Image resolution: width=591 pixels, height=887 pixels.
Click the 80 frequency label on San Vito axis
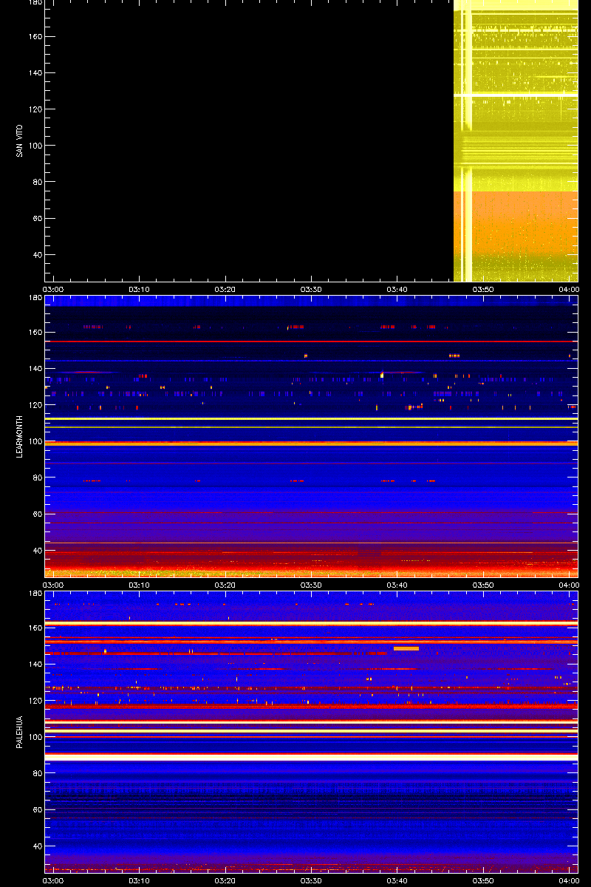tap(37, 182)
